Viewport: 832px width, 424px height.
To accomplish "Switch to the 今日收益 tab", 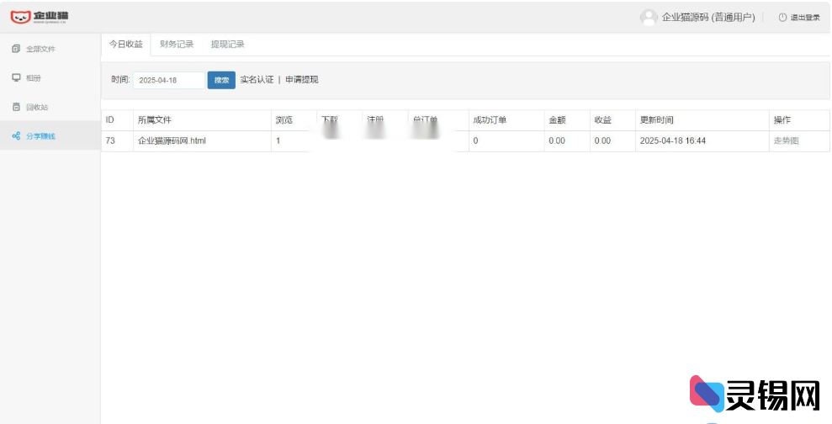I will coord(125,45).
